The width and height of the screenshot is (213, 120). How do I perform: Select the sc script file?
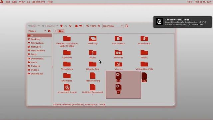pos(118,77)
